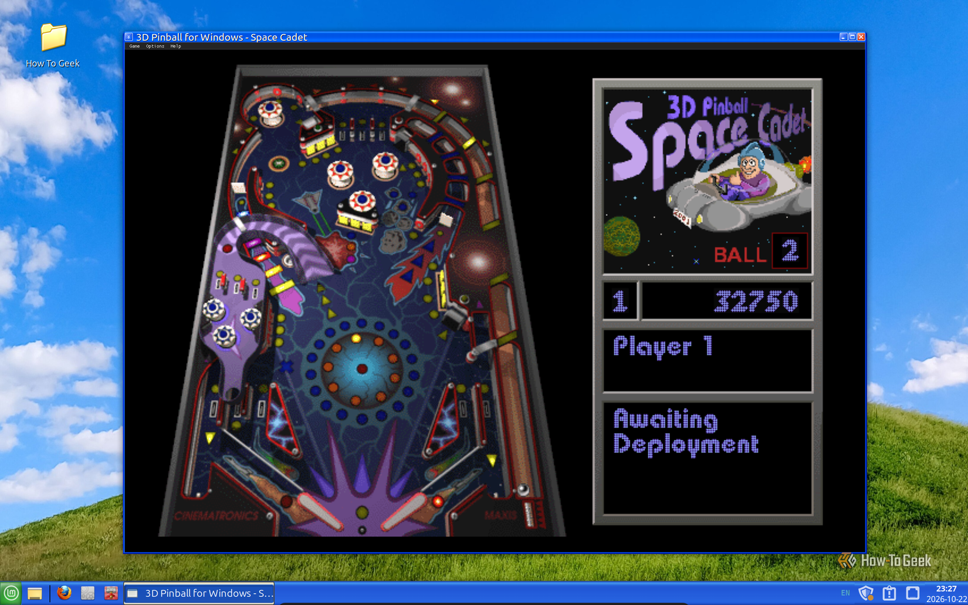The height and width of the screenshot is (605, 968).
Task: Switch to 3D Pinball taskbar window button
Action: click(199, 593)
